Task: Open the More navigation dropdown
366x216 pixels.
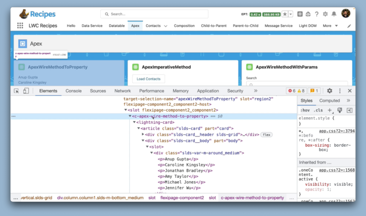Action: coord(330,26)
